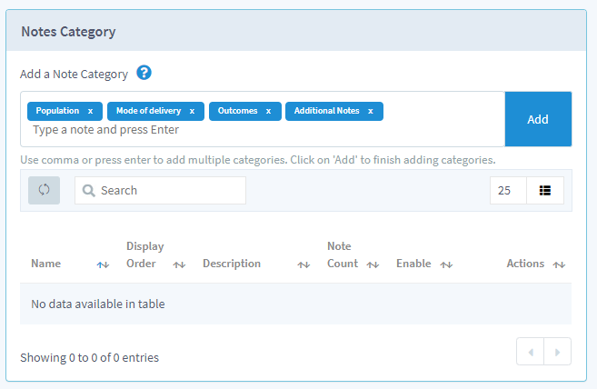
Task: Remove the Outcomes tag
Action: tap(268, 111)
